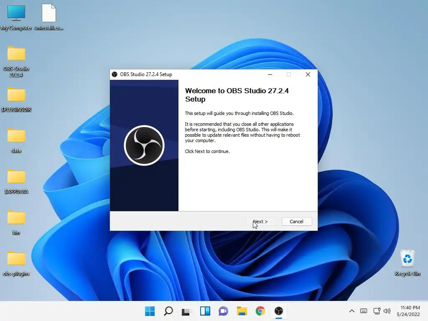The width and height of the screenshot is (428, 321).
Task: Select the $APPDATA folder icon
Action: click(16, 181)
